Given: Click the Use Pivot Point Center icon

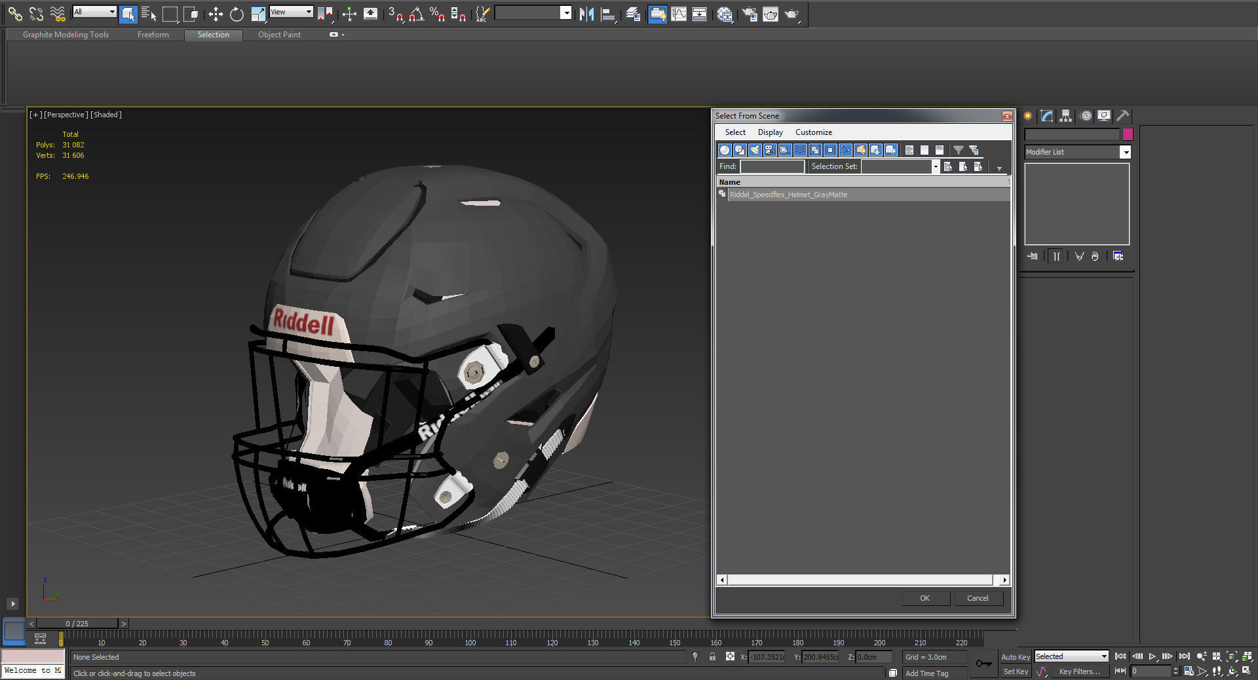Looking at the screenshot, I should tap(325, 14).
